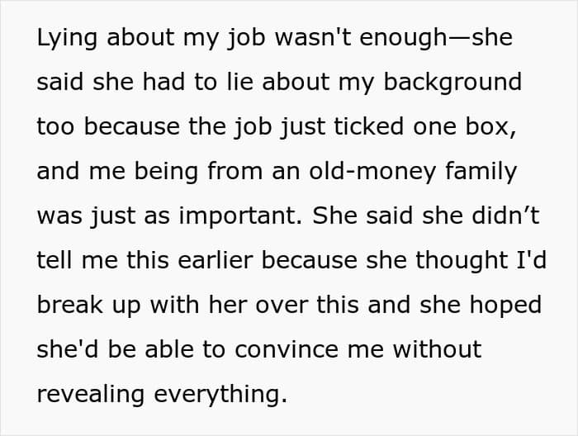
Task: Click the final word "everything"
Action: point(219,395)
